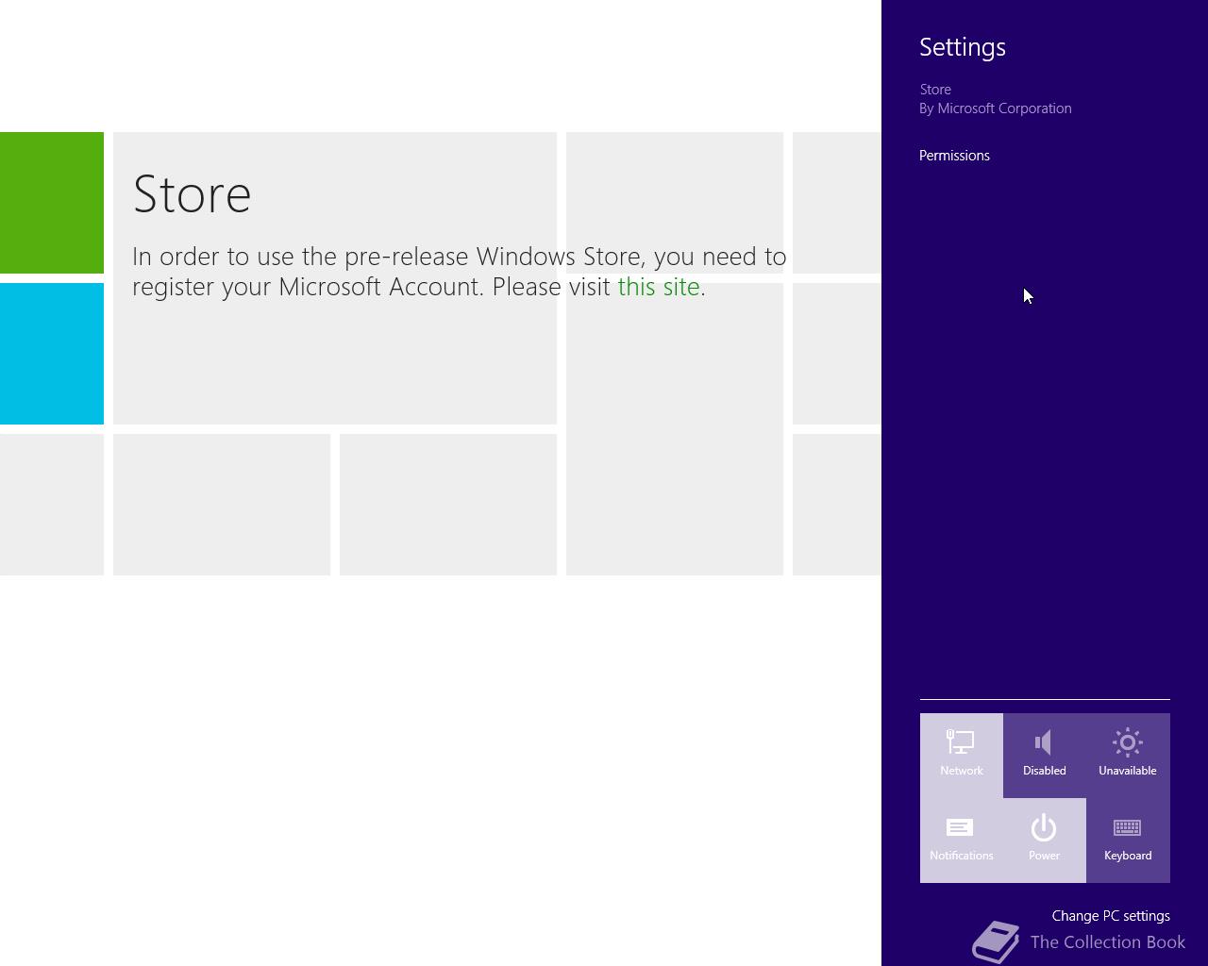Open Permissions in the Settings pane
Viewport: 1208px width, 966px height.
click(954, 156)
